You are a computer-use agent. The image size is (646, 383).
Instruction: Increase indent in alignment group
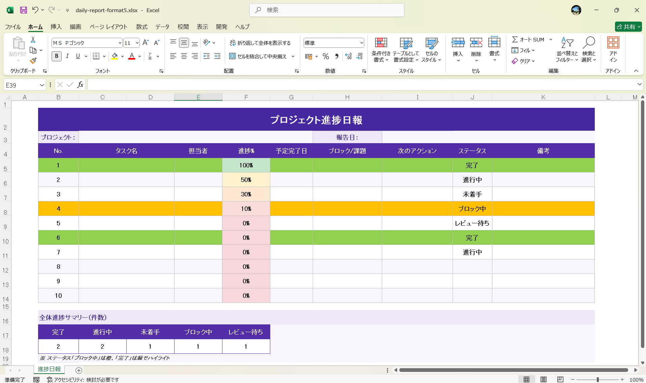pyautogui.click(x=217, y=56)
